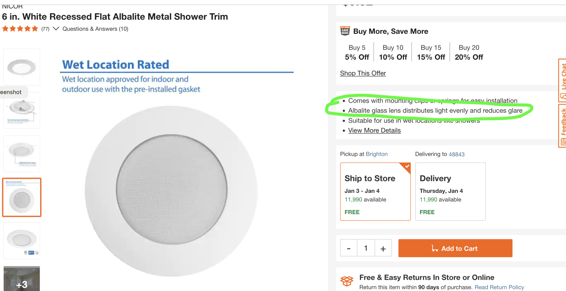Select the Ship to Store option
The height and width of the screenshot is (291, 566).
point(375,191)
